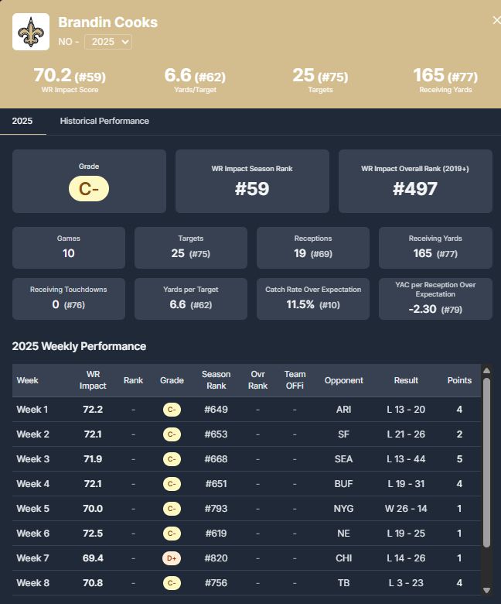
Task: Click the Week 8 C- grade badge
Action: (172, 582)
